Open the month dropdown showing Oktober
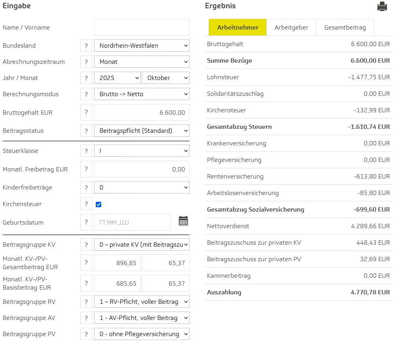This screenshot has width=394, height=342. coord(165,78)
